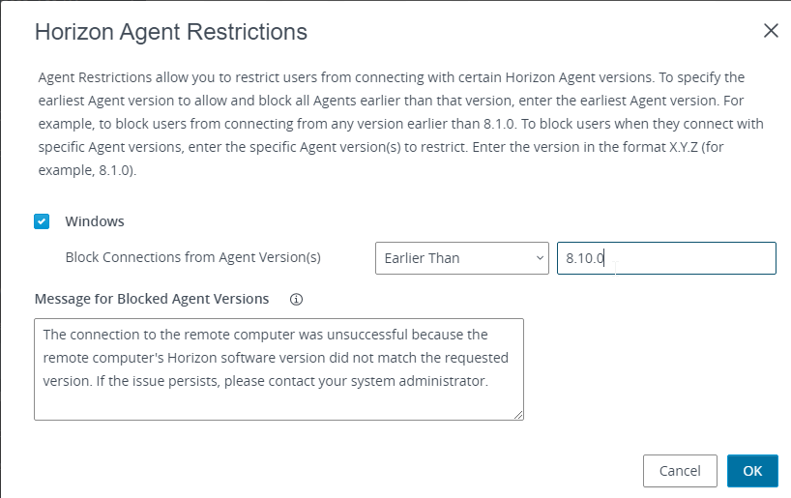Viewport: 791px width, 498px height.
Task: Click the Windows checkbox label text
Action: tap(95, 221)
